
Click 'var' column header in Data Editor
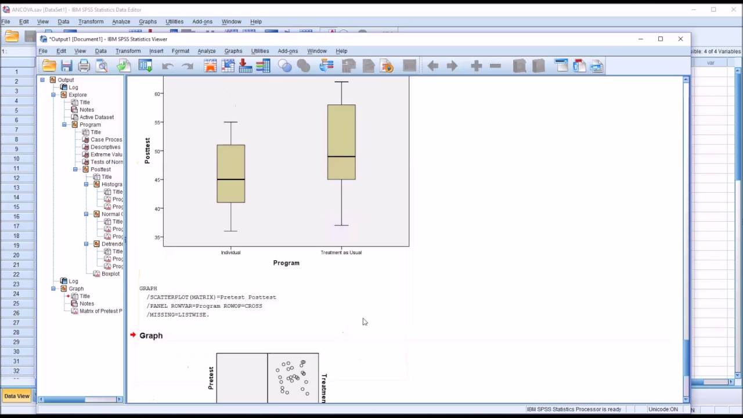pos(710,63)
